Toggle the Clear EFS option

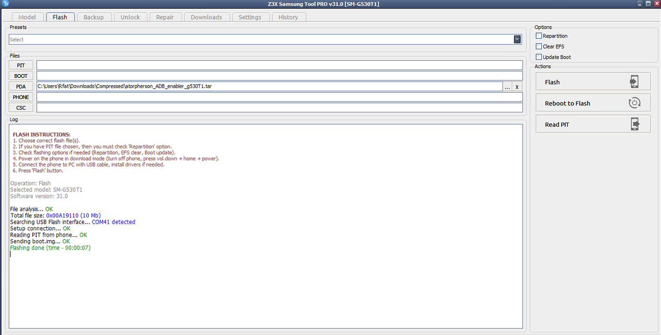(x=539, y=46)
